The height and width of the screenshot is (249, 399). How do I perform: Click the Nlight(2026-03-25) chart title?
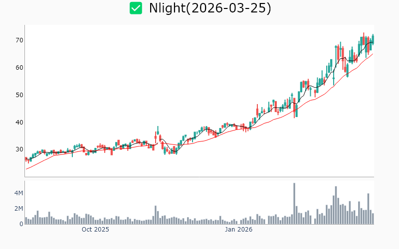coord(210,8)
